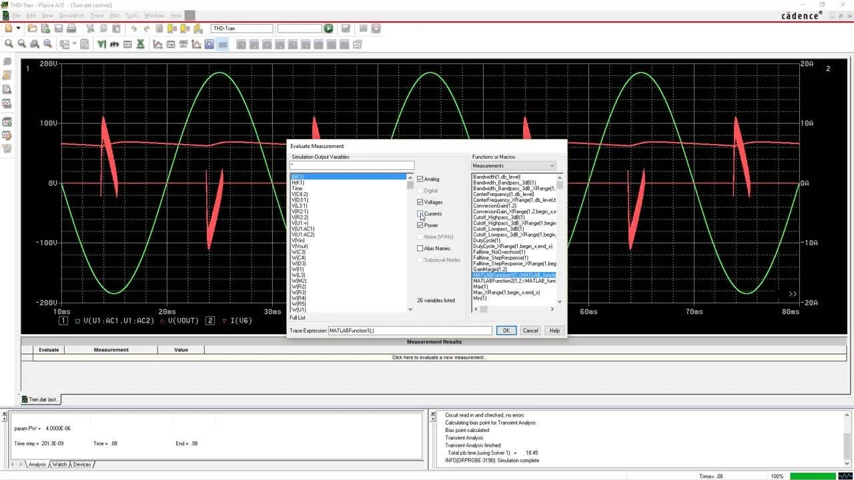
Task: Click the Cut scissors icon
Action: 91,29
